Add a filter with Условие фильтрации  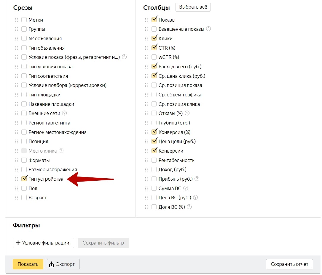(x=43, y=243)
